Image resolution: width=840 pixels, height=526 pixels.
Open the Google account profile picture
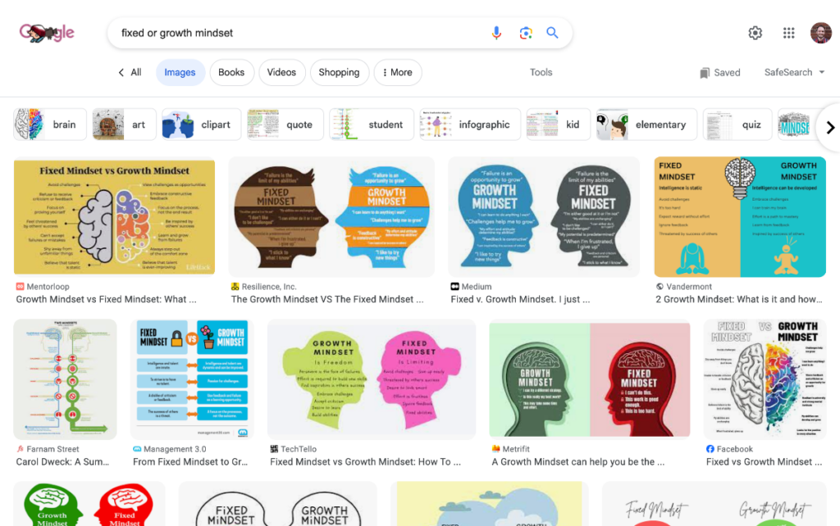[x=820, y=33]
